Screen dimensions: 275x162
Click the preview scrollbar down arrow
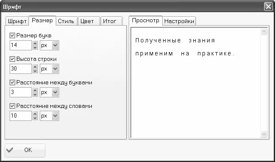pyautogui.click(x=264, y=134)
